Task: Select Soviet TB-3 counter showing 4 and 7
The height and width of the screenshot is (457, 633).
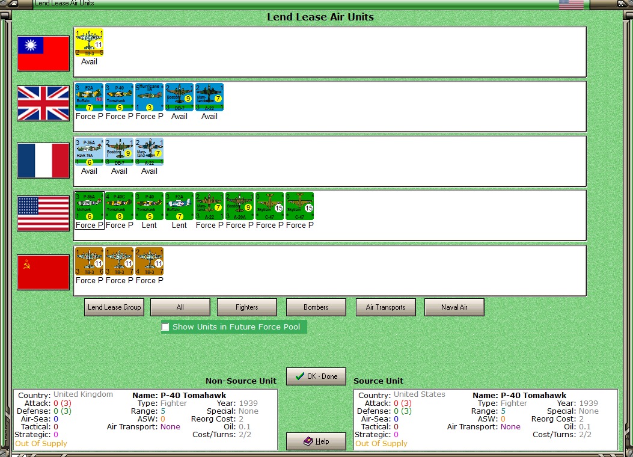Action: pos(149,262)
